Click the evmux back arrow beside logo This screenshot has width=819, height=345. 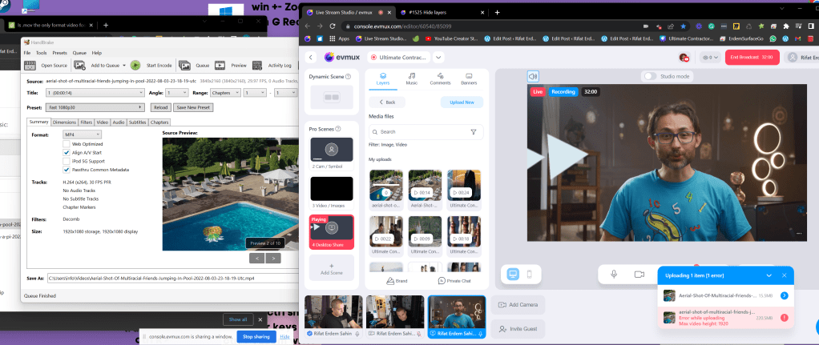[x=311, y=58]
